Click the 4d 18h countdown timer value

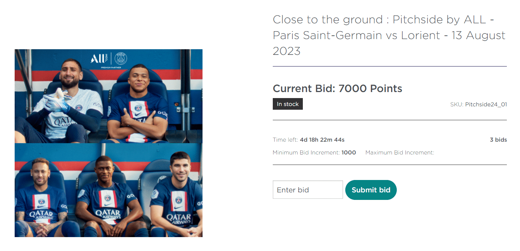[x=322, y=140]
